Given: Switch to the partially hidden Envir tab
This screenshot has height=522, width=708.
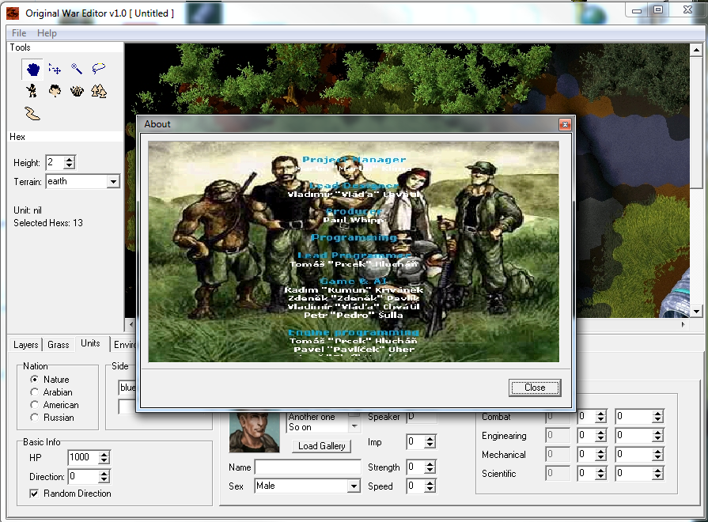Looking at the screenshot, I should tap(124, 345).
